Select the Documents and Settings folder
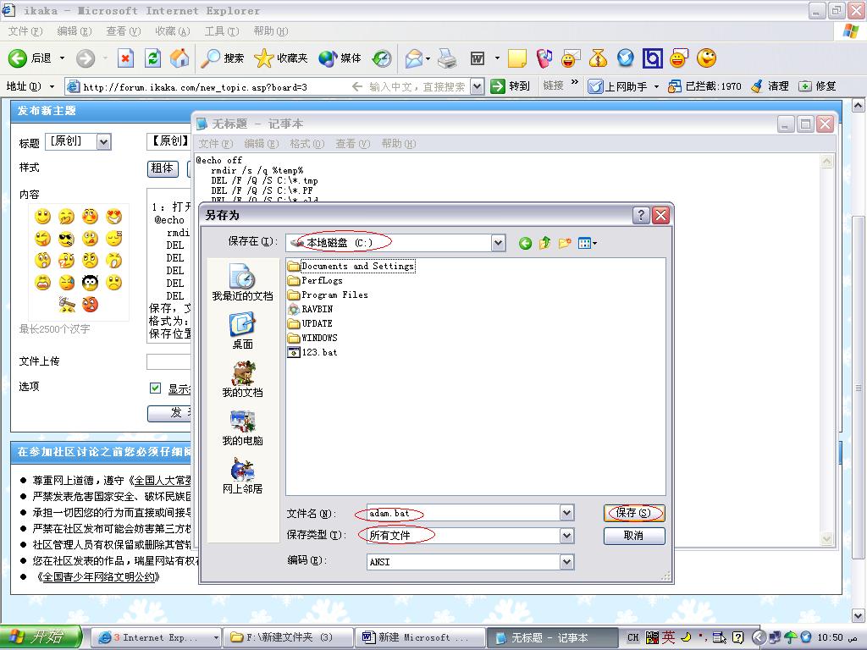This screenshot has height=650, width=867. pyautogui.click(x=351, y=266)
